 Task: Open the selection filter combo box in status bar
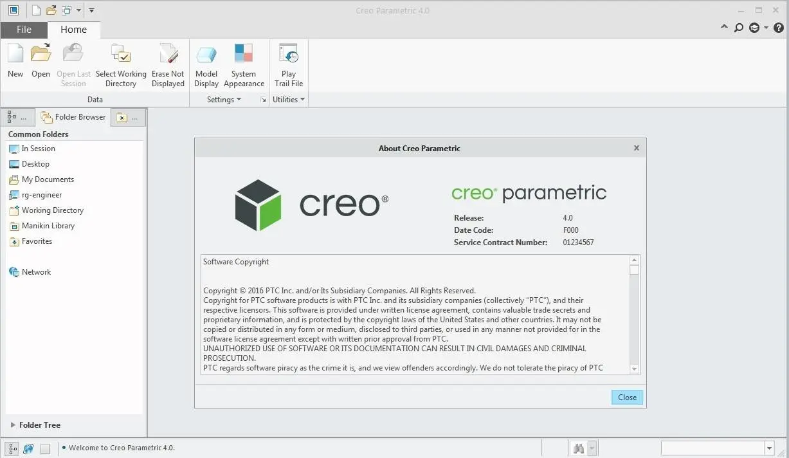pos(718,448)
